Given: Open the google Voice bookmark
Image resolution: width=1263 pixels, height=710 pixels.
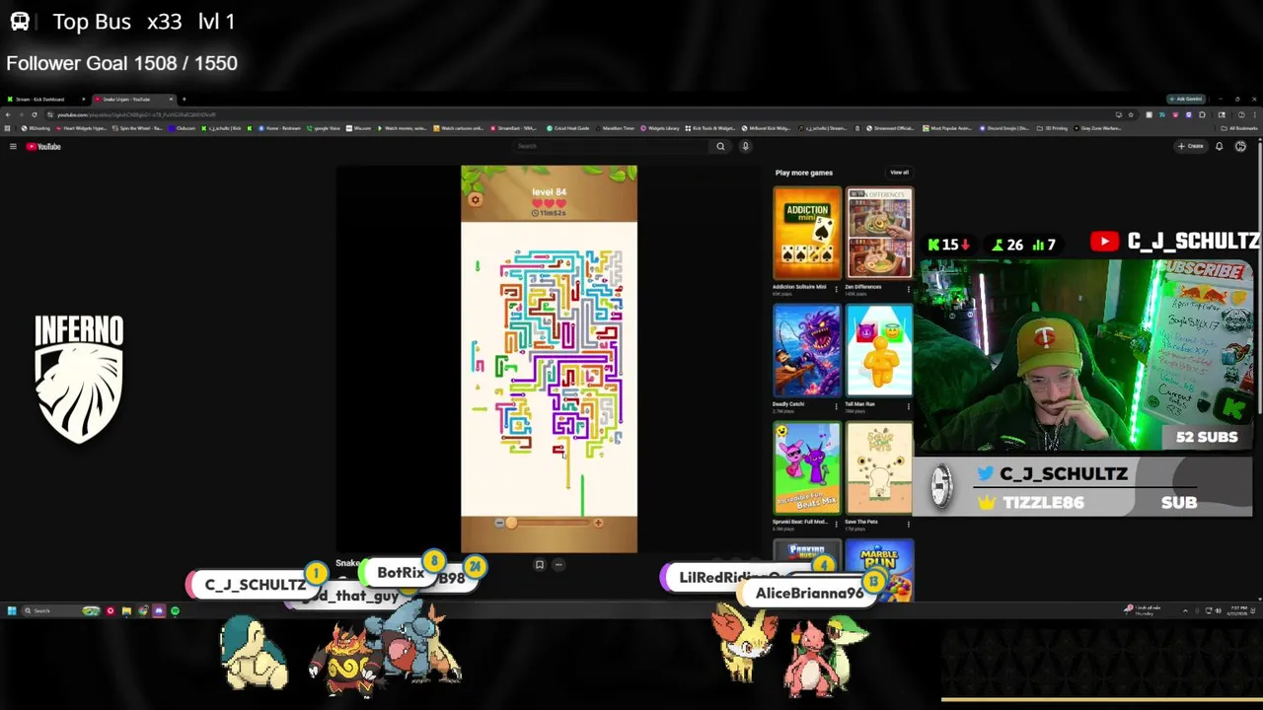Looking at the screenshot, I should [x=323, y=128].
